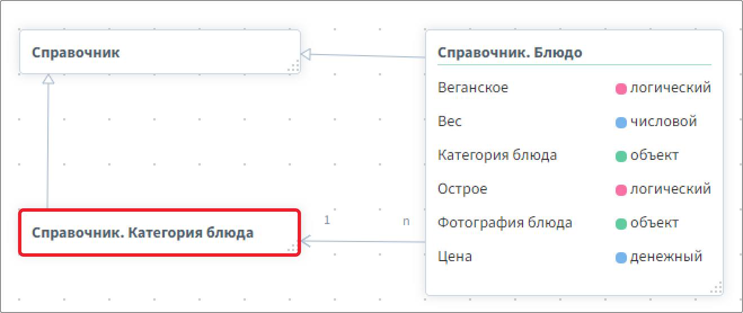Click pink type dot next to Веганское
This screenshot has height=313, width=743.
(621, 88)
